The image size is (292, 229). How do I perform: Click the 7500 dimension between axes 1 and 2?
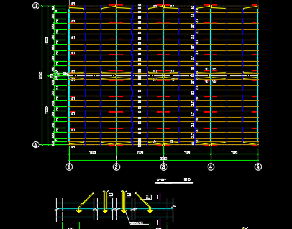93,152
